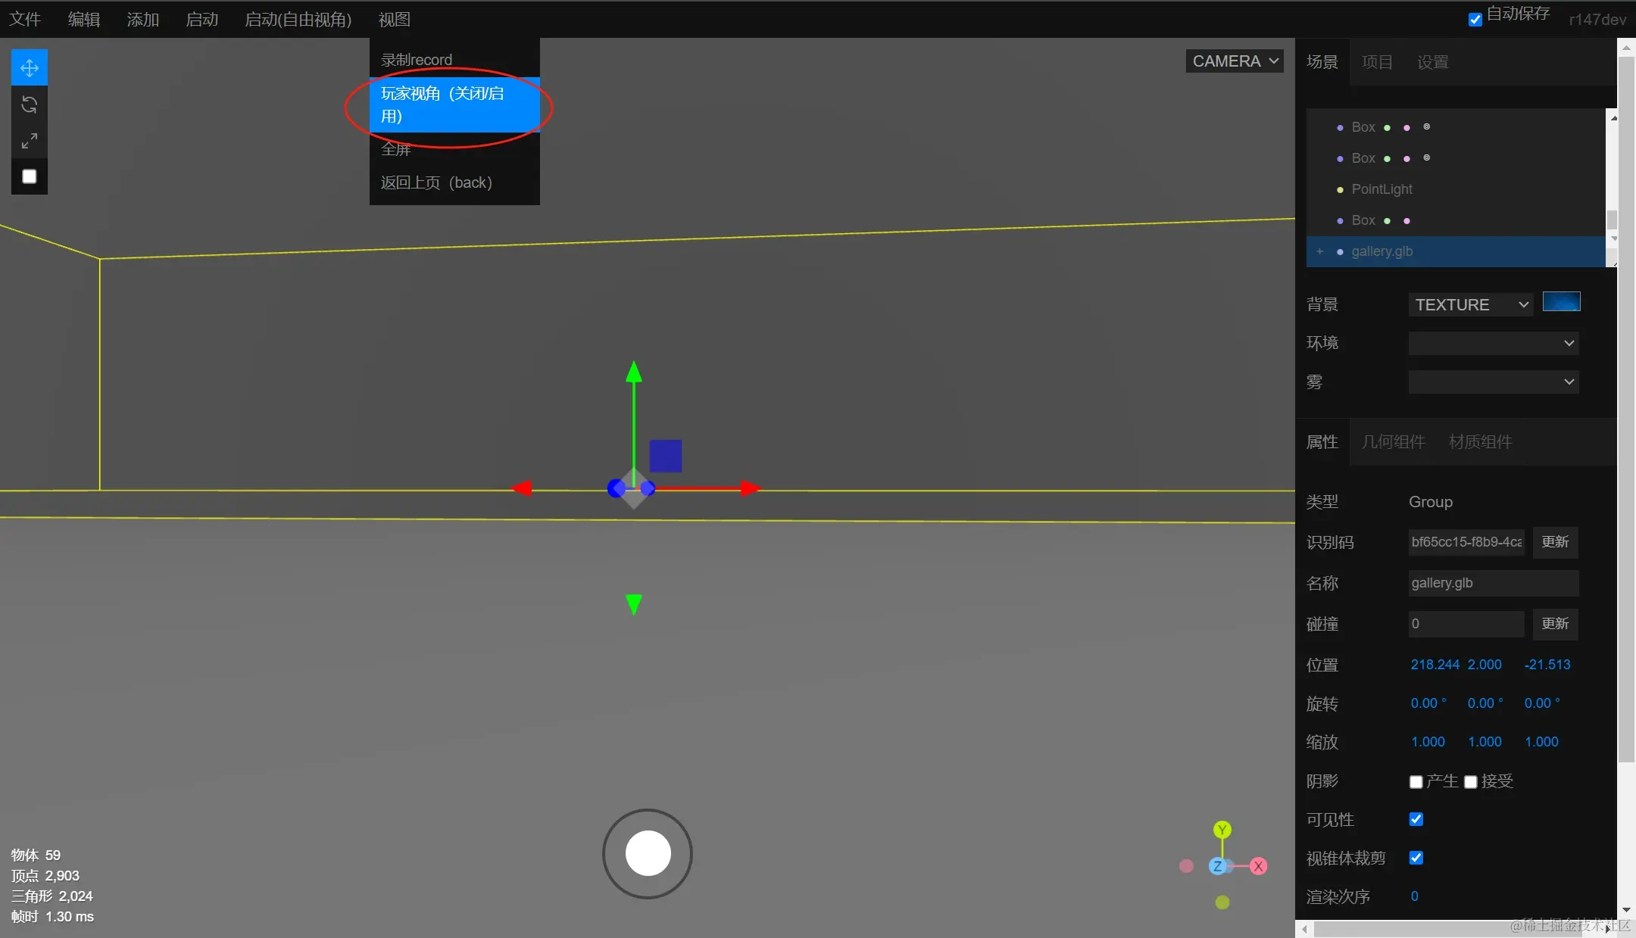Click the red X axis gizmo ball
1636x938 pixels.
click(1258, 866)
